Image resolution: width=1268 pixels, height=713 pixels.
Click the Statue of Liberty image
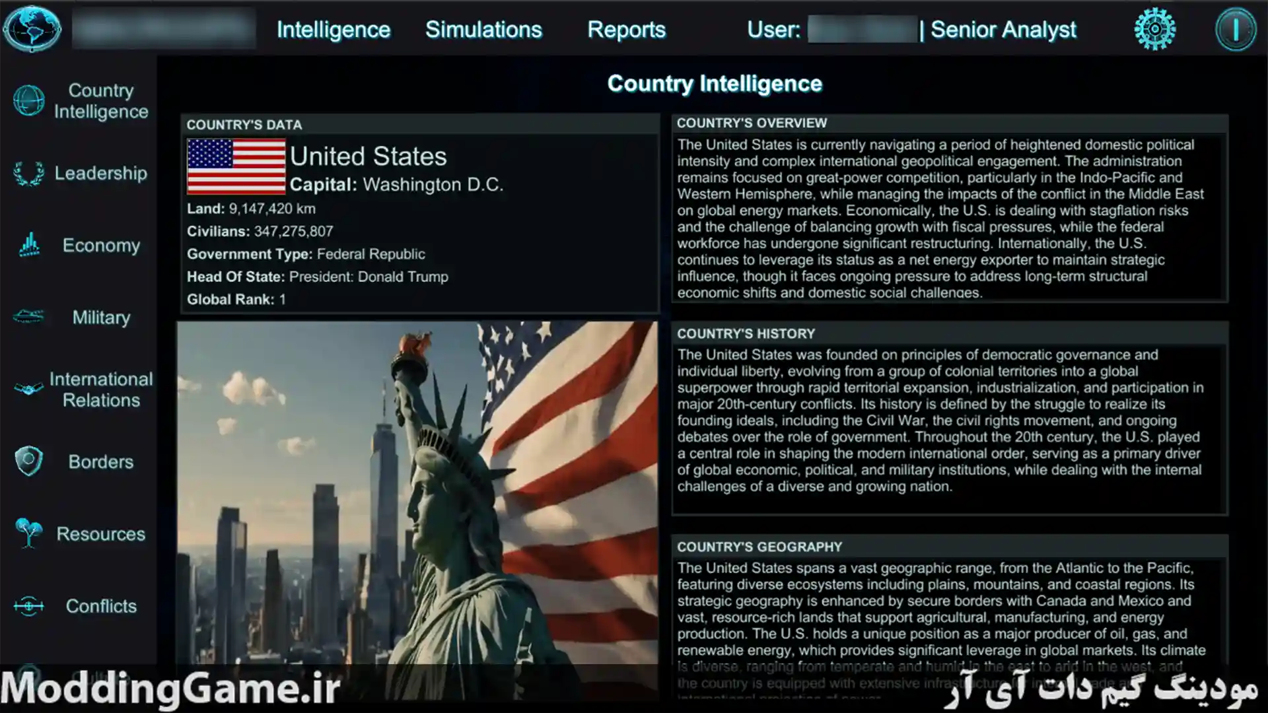pyautogui.click(x=417, y=508)
